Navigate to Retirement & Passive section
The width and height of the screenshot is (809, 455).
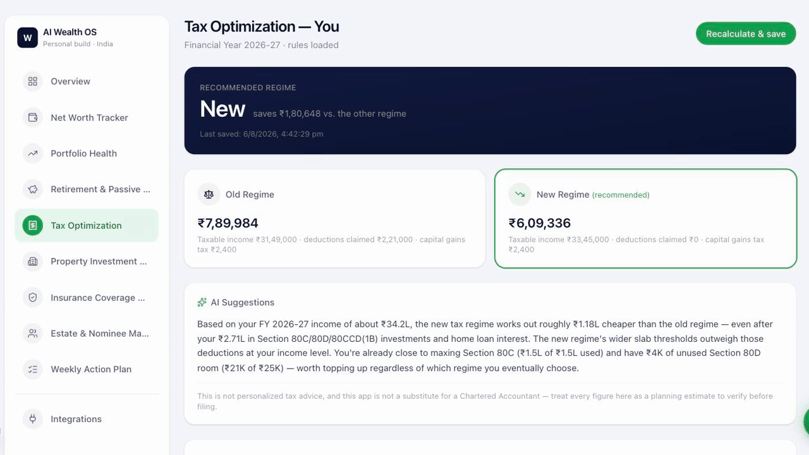87,189
